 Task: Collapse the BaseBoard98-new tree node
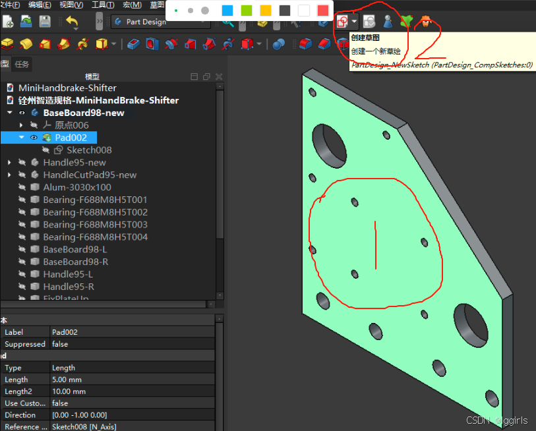pos(10,113)
